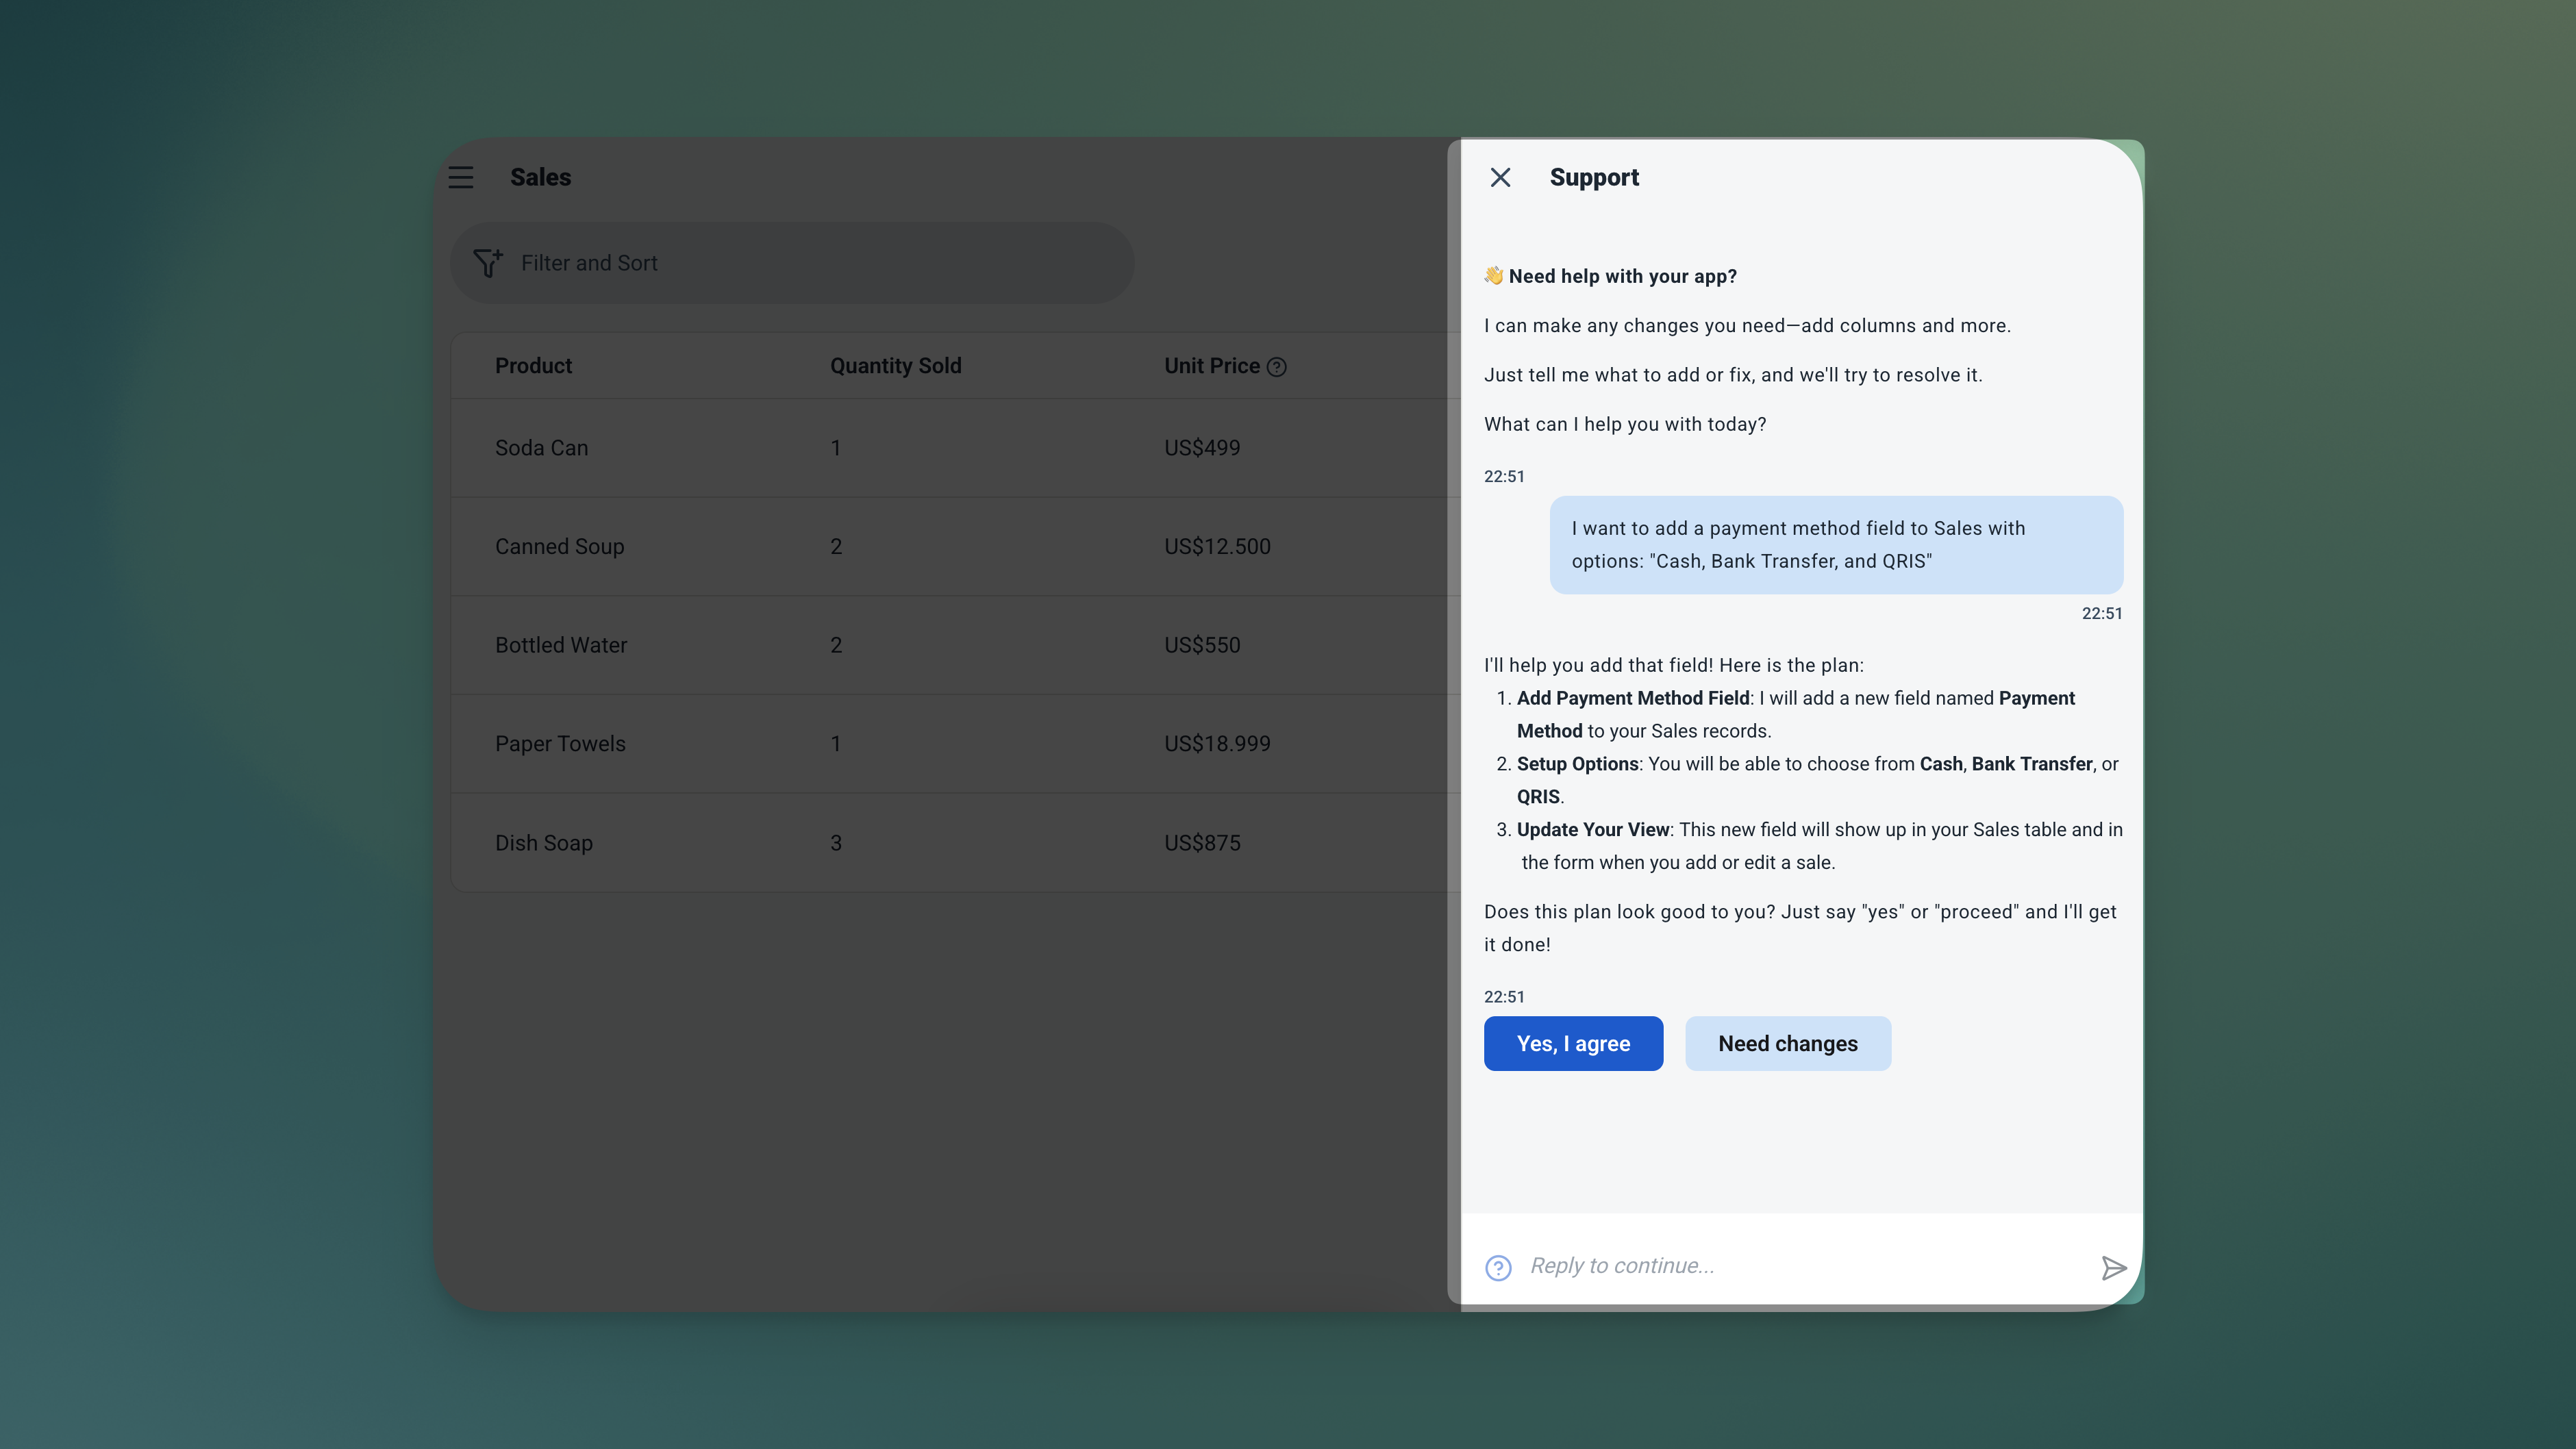This screenshot has width=2576, height=1449.
Task: Select the Canned Soup row
Action: (559, 546)
